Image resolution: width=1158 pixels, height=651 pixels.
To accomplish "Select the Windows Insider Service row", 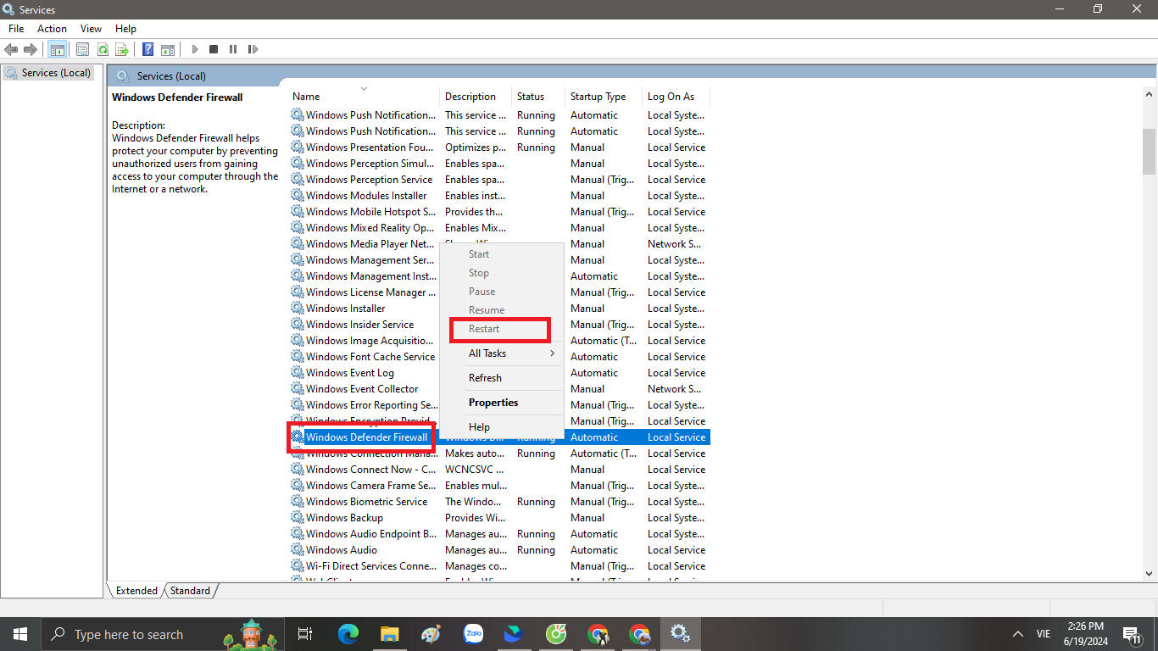I will [499, 325].
